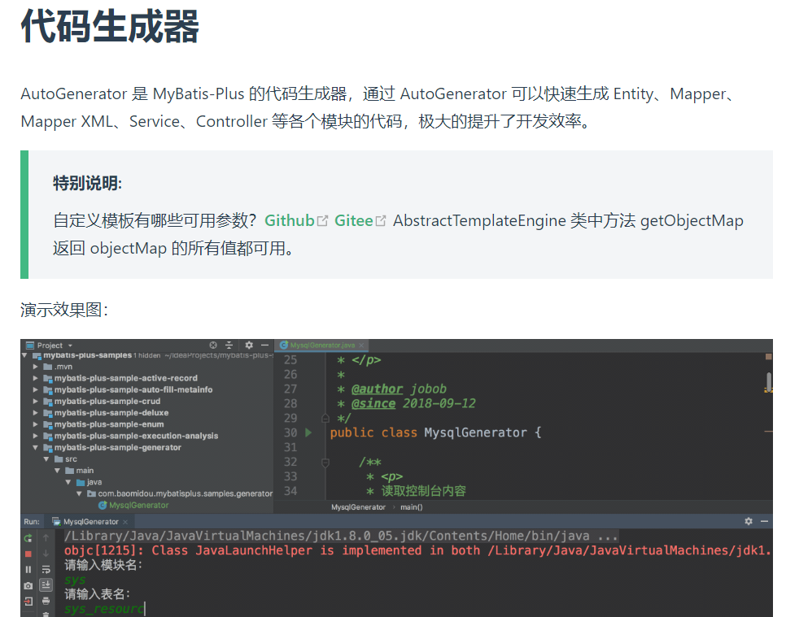Select the mybatis-plus-sample-crud tree row
This screenshot has width=786, height=617.
147,401
